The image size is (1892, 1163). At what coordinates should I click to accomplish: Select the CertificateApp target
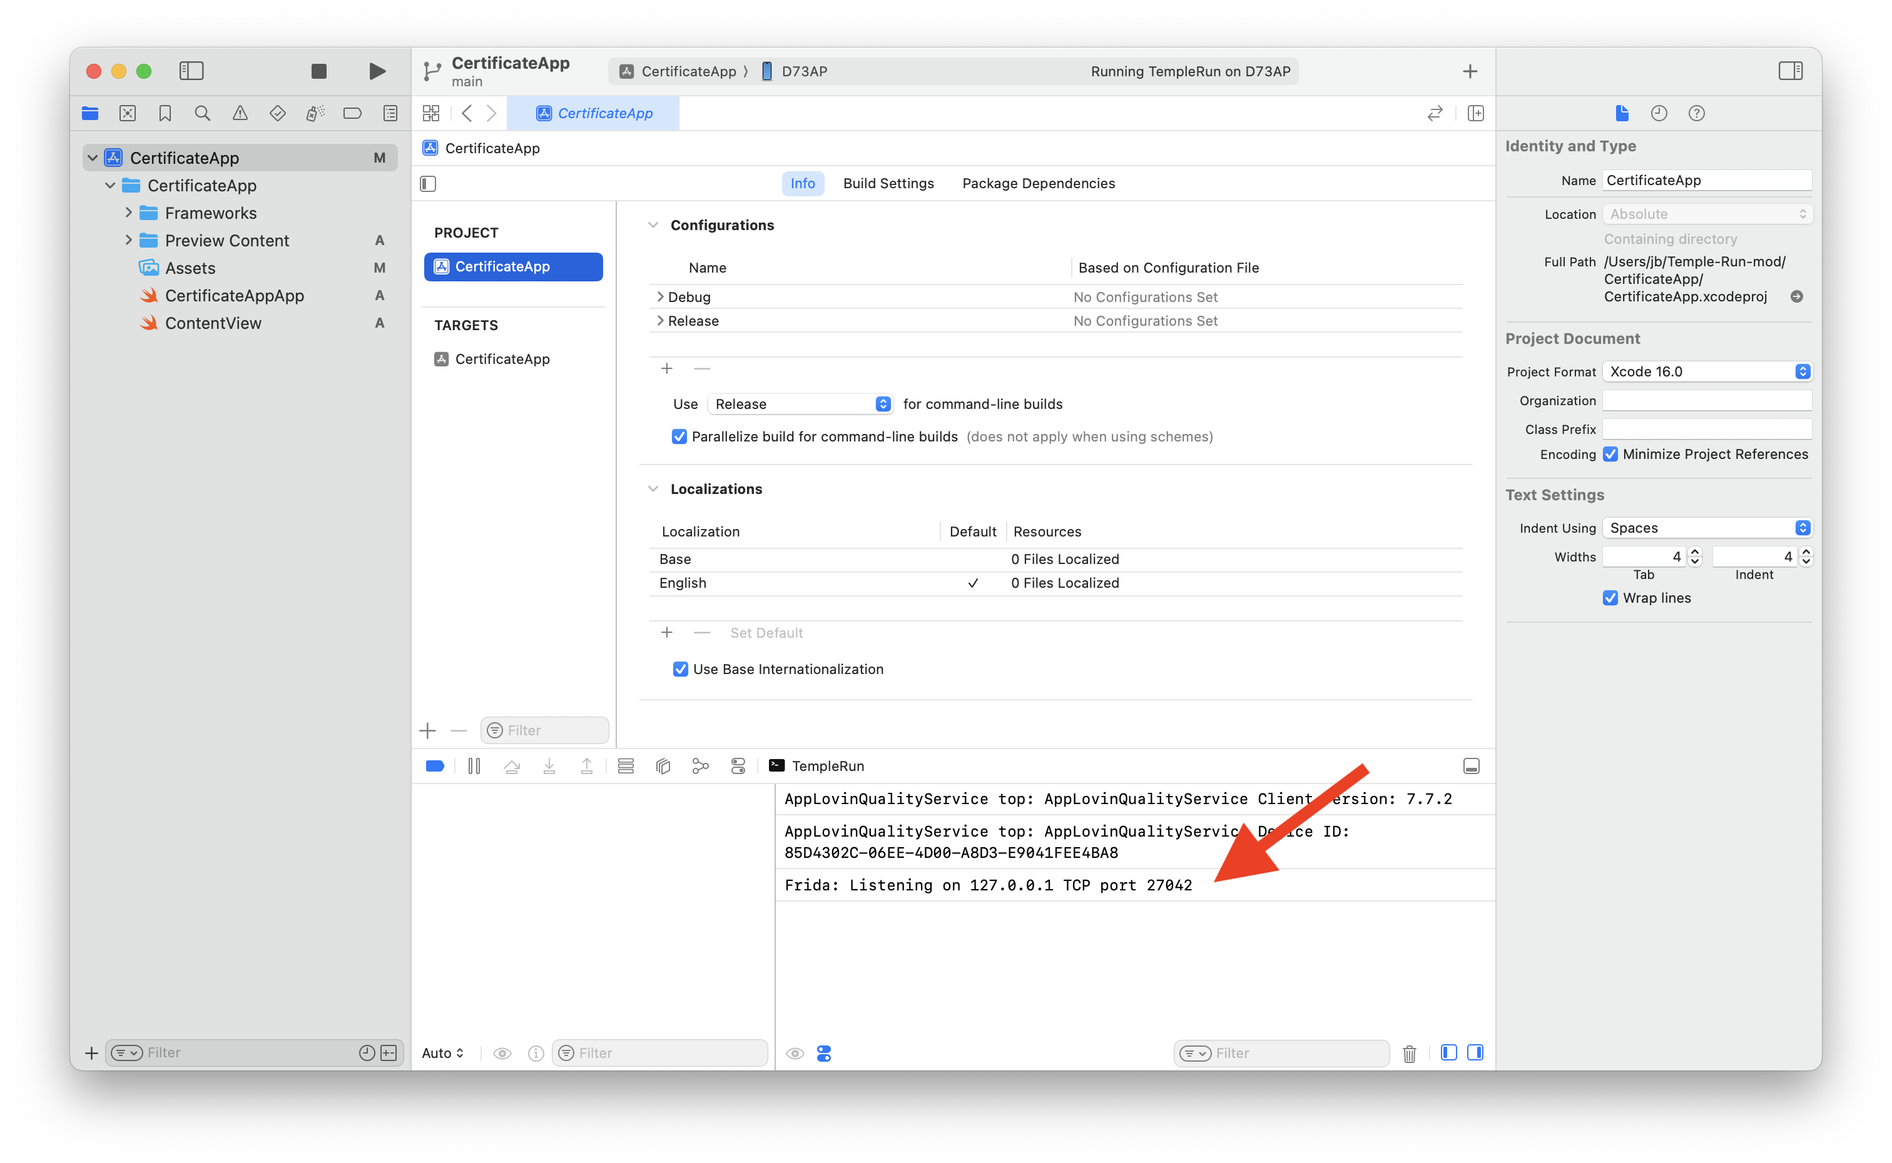tap(502, 359)
